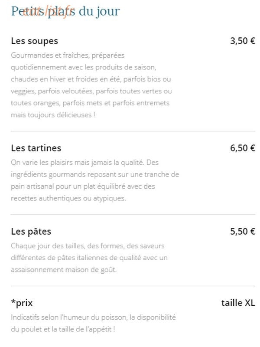Click the pasta description paragraph

pos(89,258)
